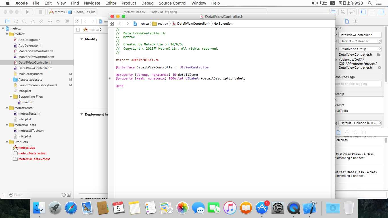Reveal file in Finder arrow in inspector
388x218 pixels.
pos(379,68)
